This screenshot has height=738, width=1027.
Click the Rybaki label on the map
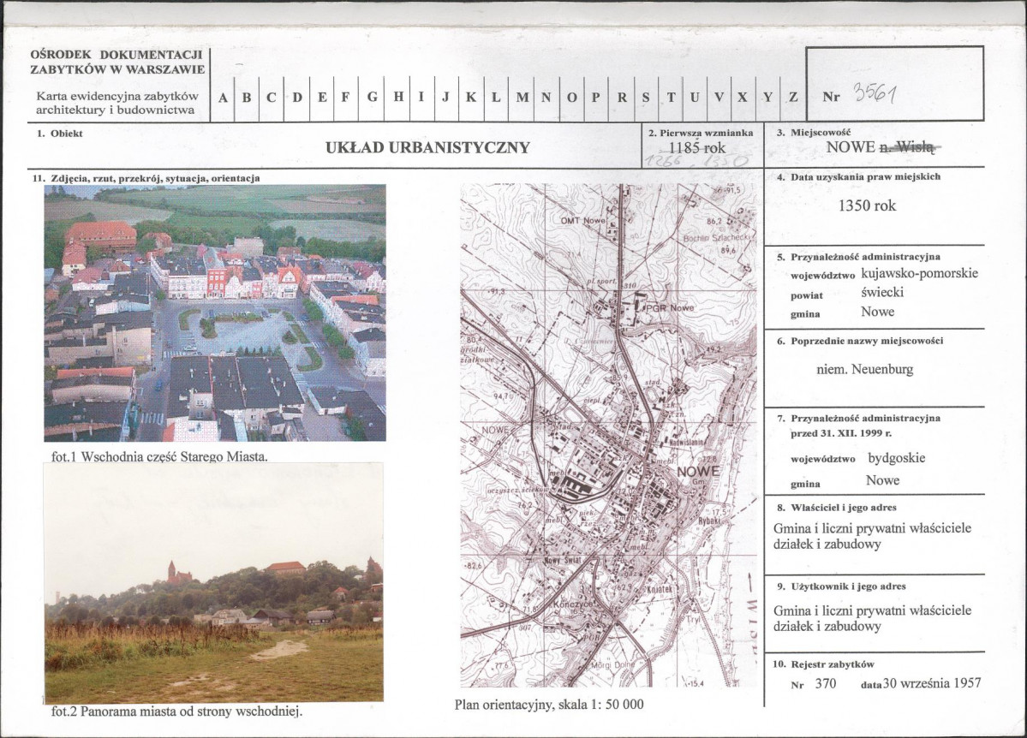(710, 520)
